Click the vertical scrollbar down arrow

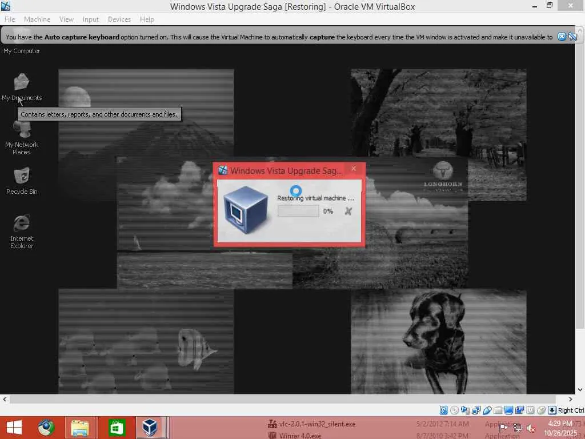pos(580,390)
